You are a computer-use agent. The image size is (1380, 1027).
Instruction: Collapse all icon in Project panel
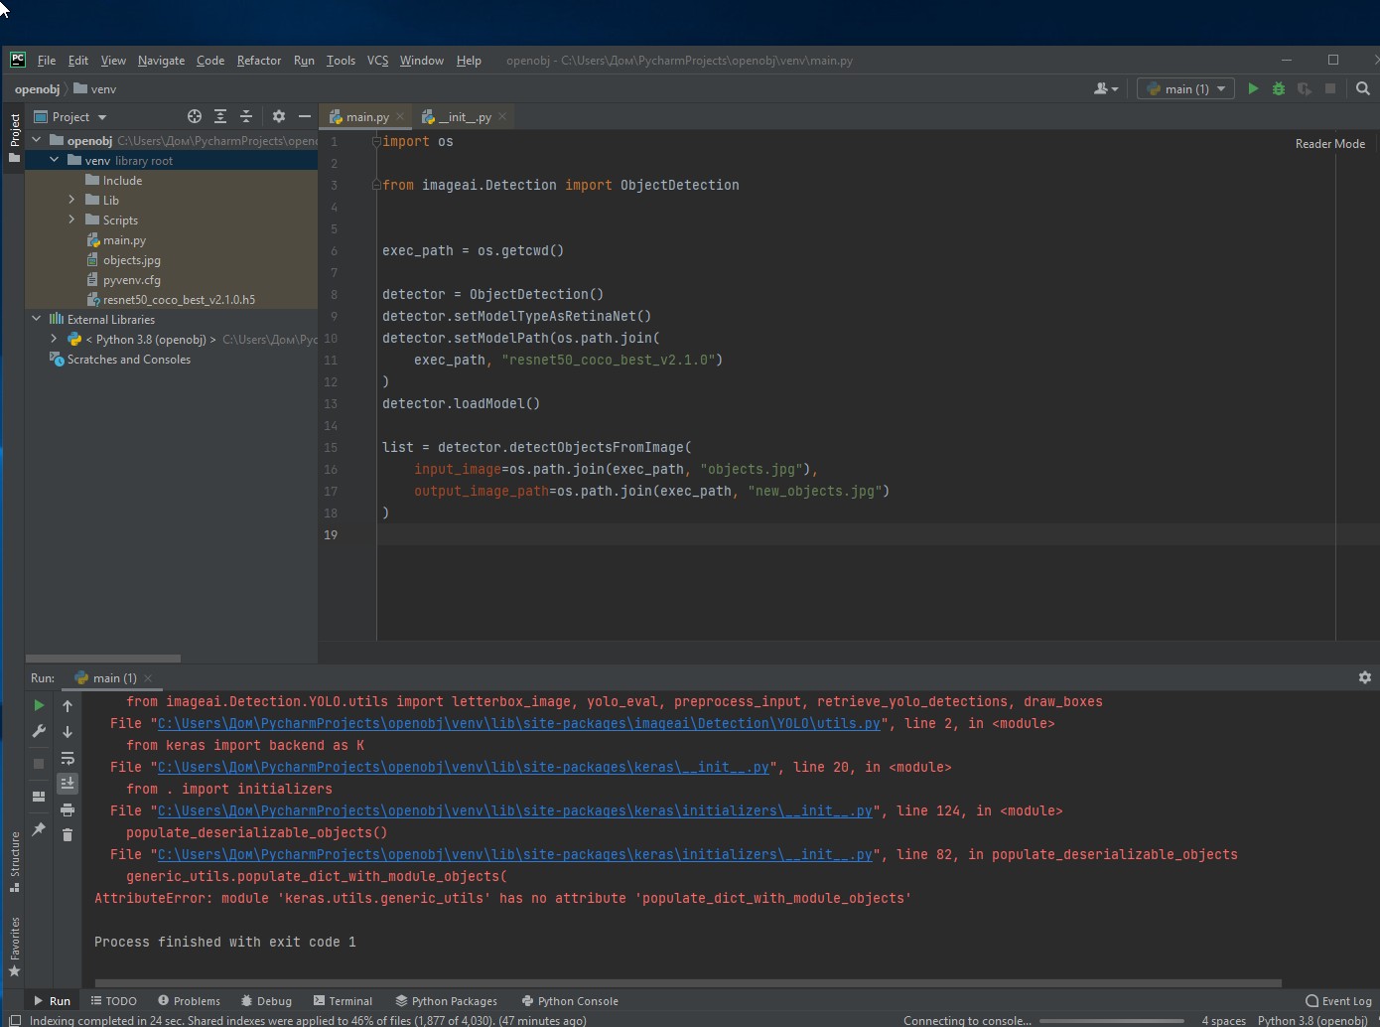tap(246, 116)
